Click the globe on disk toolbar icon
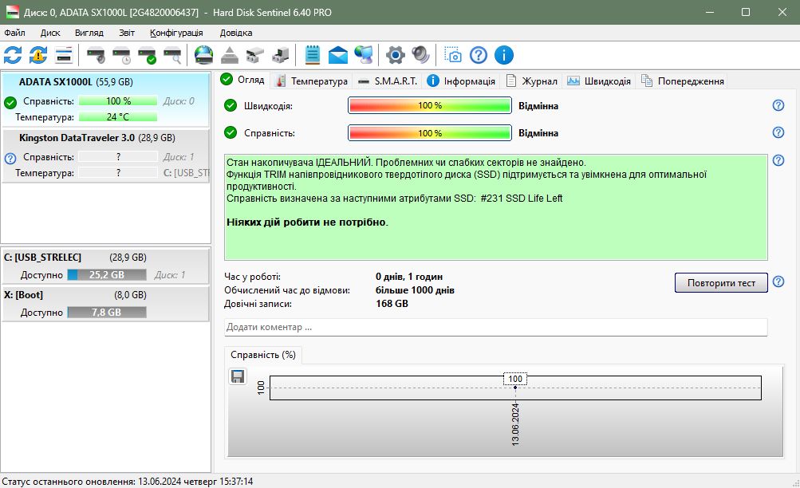Screen dimensions: 800x488 (x=203, y=55)
